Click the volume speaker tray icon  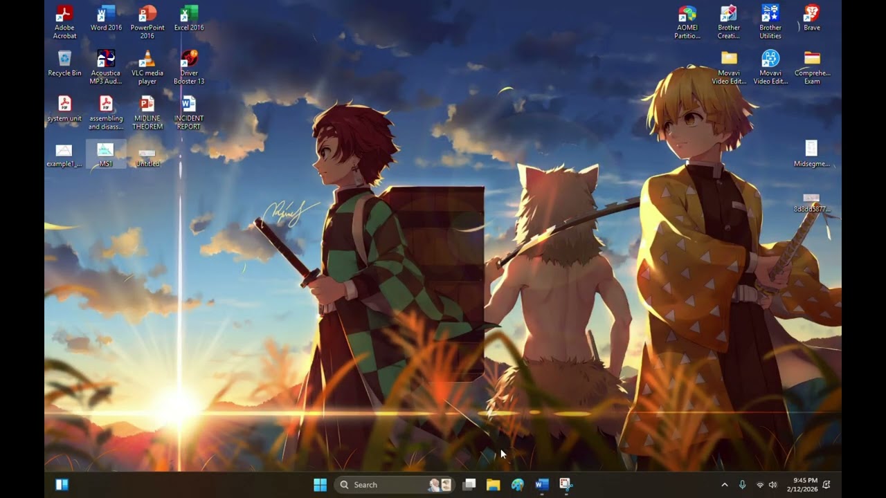point(773,485)
